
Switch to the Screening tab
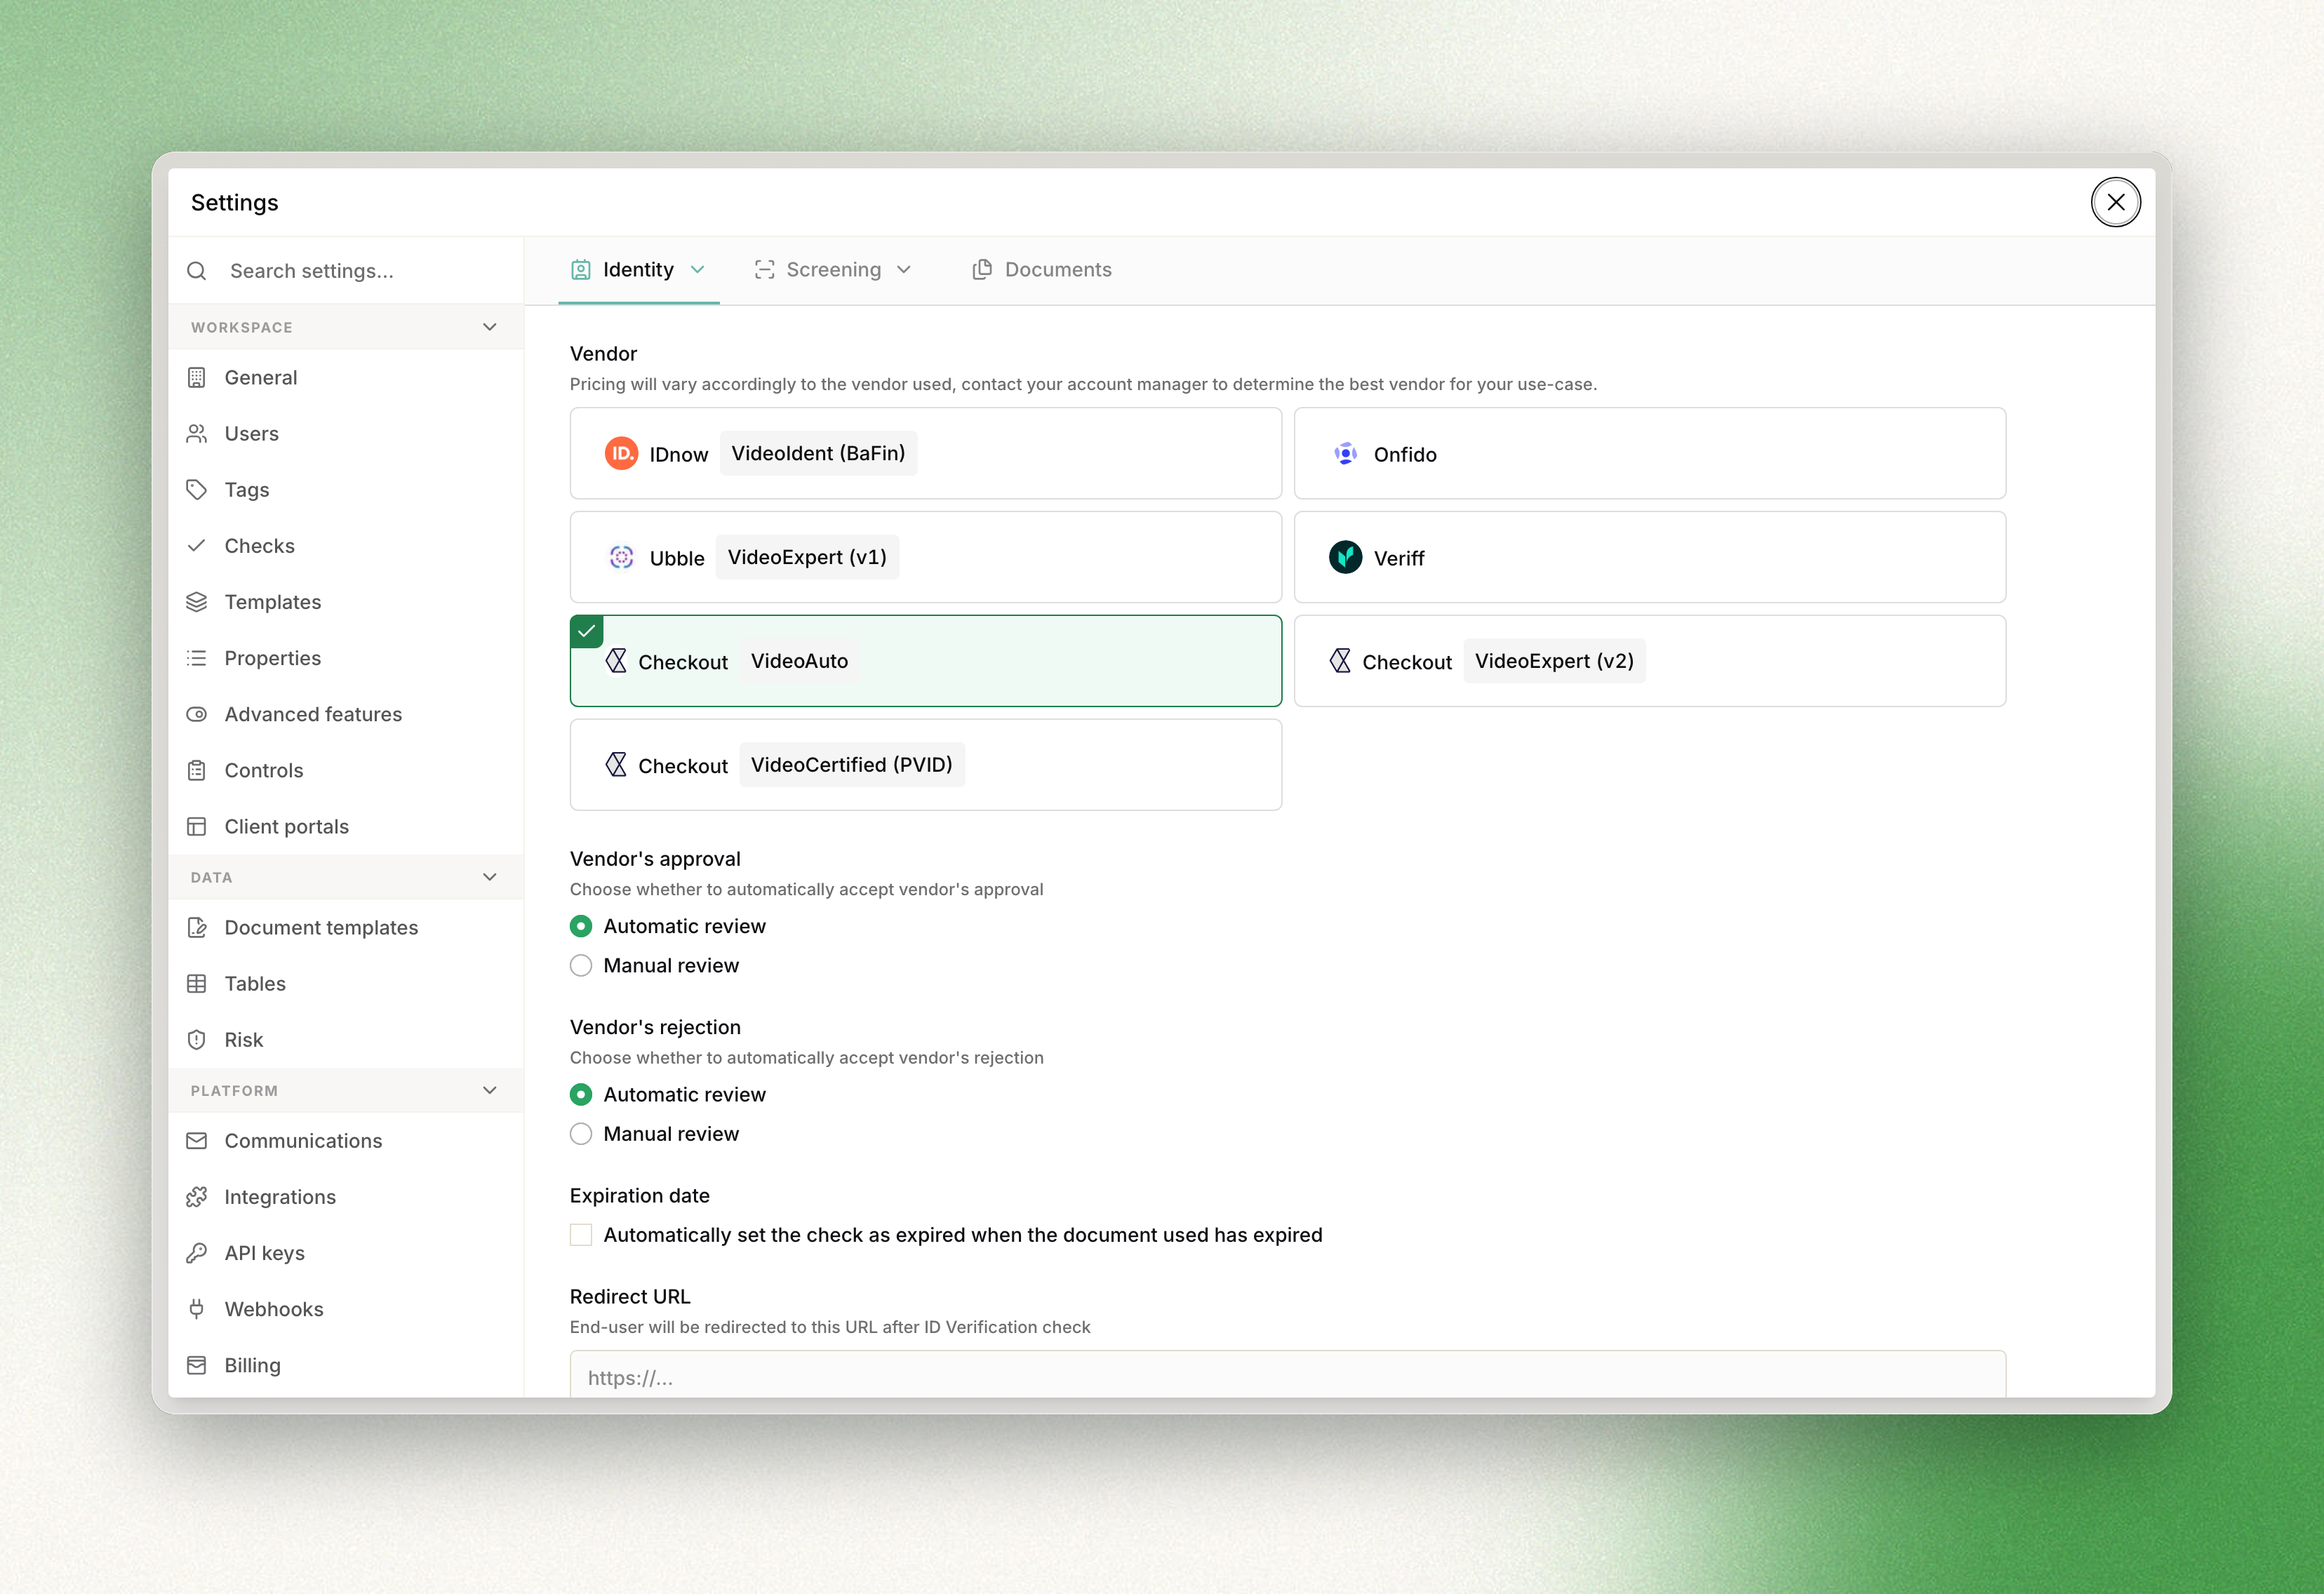click(833, 270)
